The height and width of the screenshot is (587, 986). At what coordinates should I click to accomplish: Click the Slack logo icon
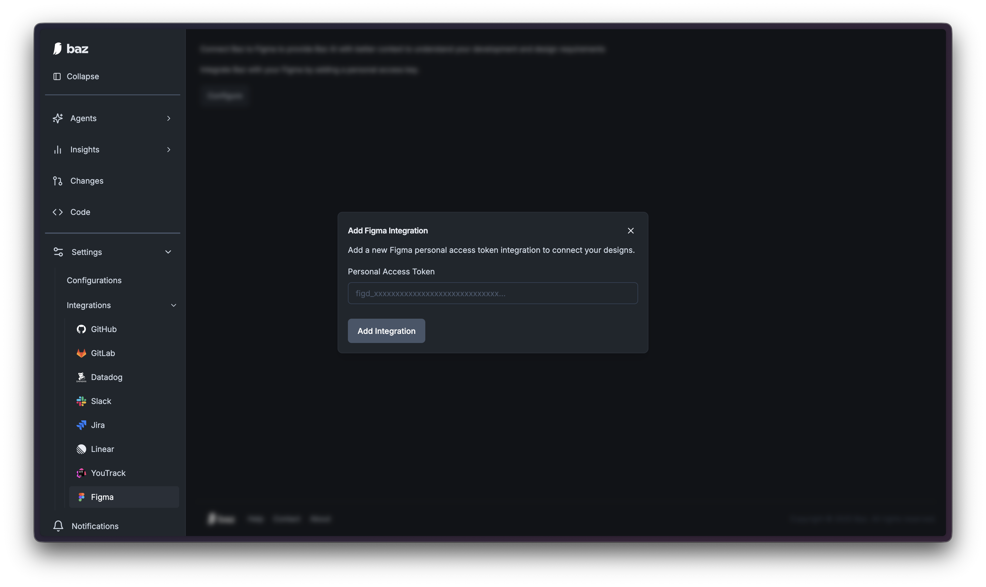(x=81, y=401)
